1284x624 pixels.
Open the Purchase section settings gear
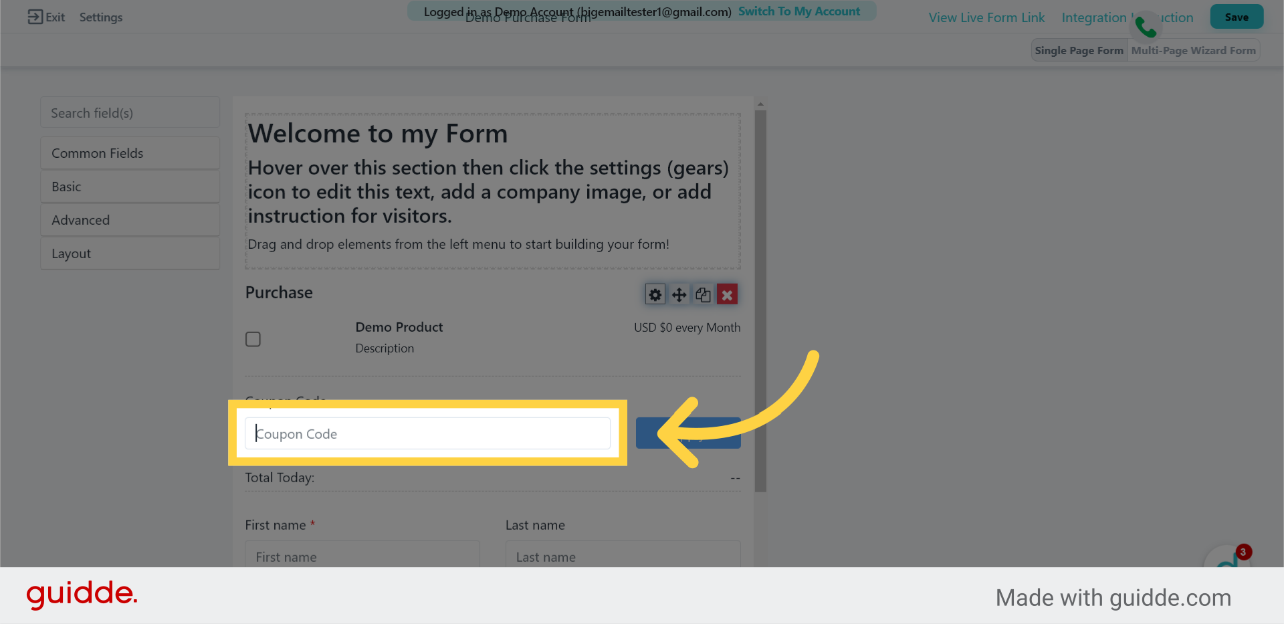[655, 294]
